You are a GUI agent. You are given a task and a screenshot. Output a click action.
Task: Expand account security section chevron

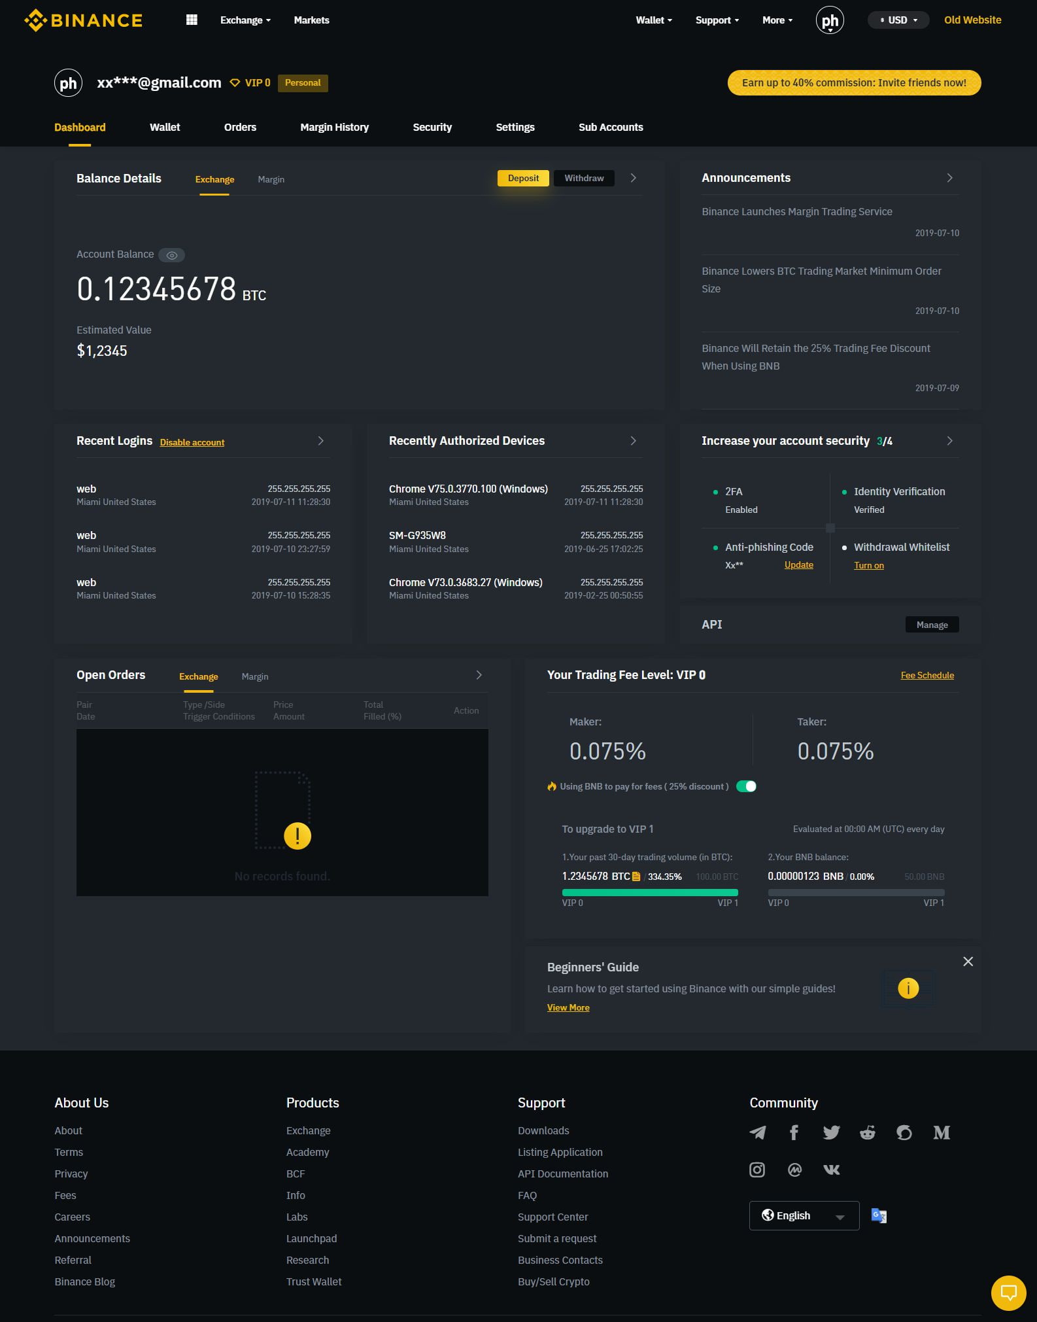pyautogui.click(x=949, y=441)
